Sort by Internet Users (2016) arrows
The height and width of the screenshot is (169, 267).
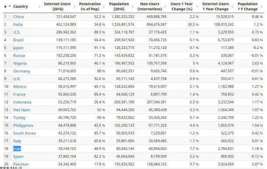tap(74, 7)
